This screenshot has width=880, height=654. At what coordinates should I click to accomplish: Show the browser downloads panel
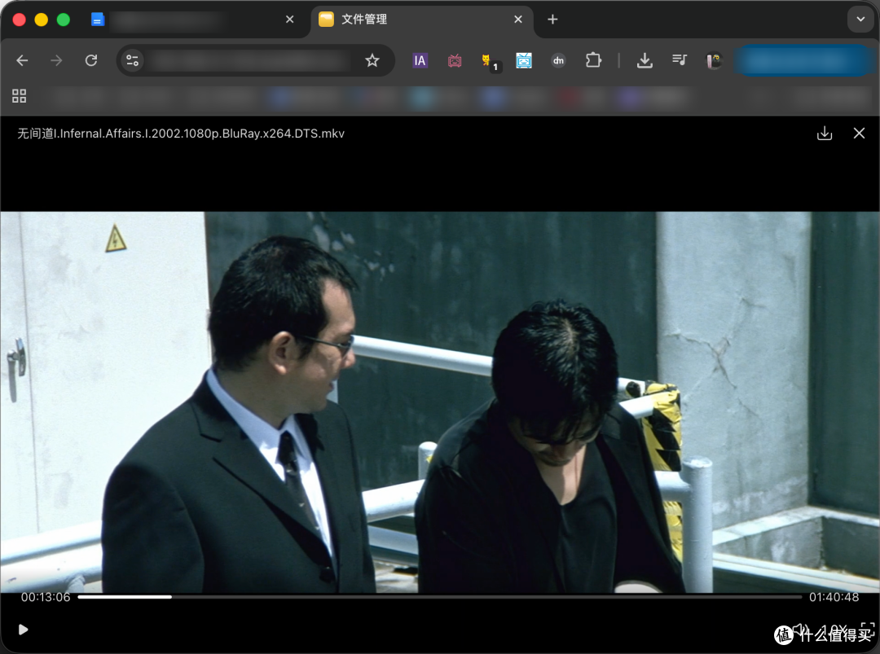645,60
